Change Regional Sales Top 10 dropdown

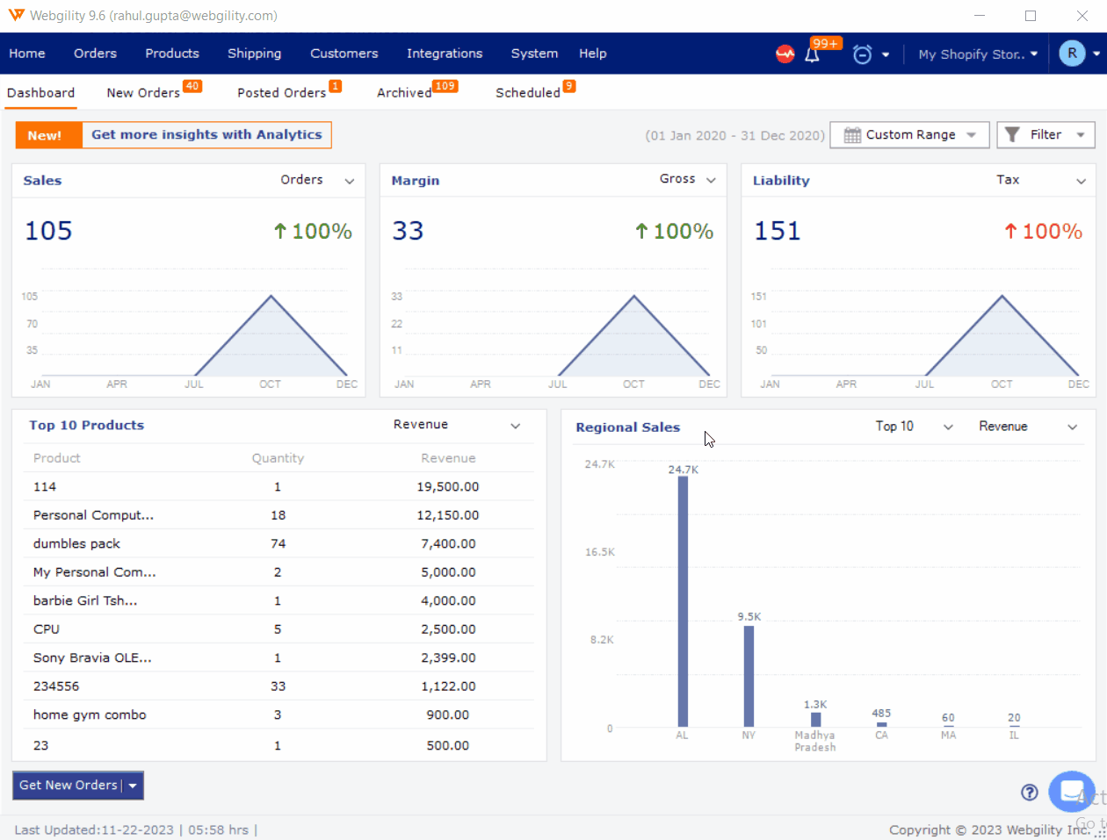pos(914,427)
